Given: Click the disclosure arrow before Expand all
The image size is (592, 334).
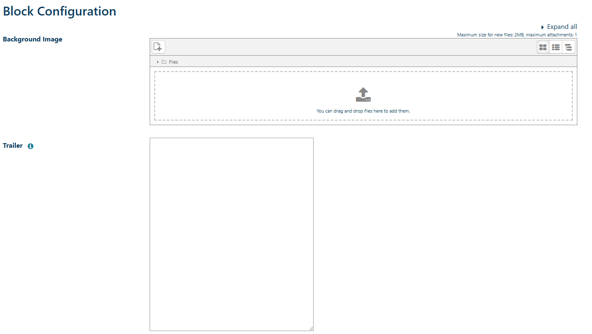Looking at the screenshot, I should pyautogui.click(x=543, y=27).
